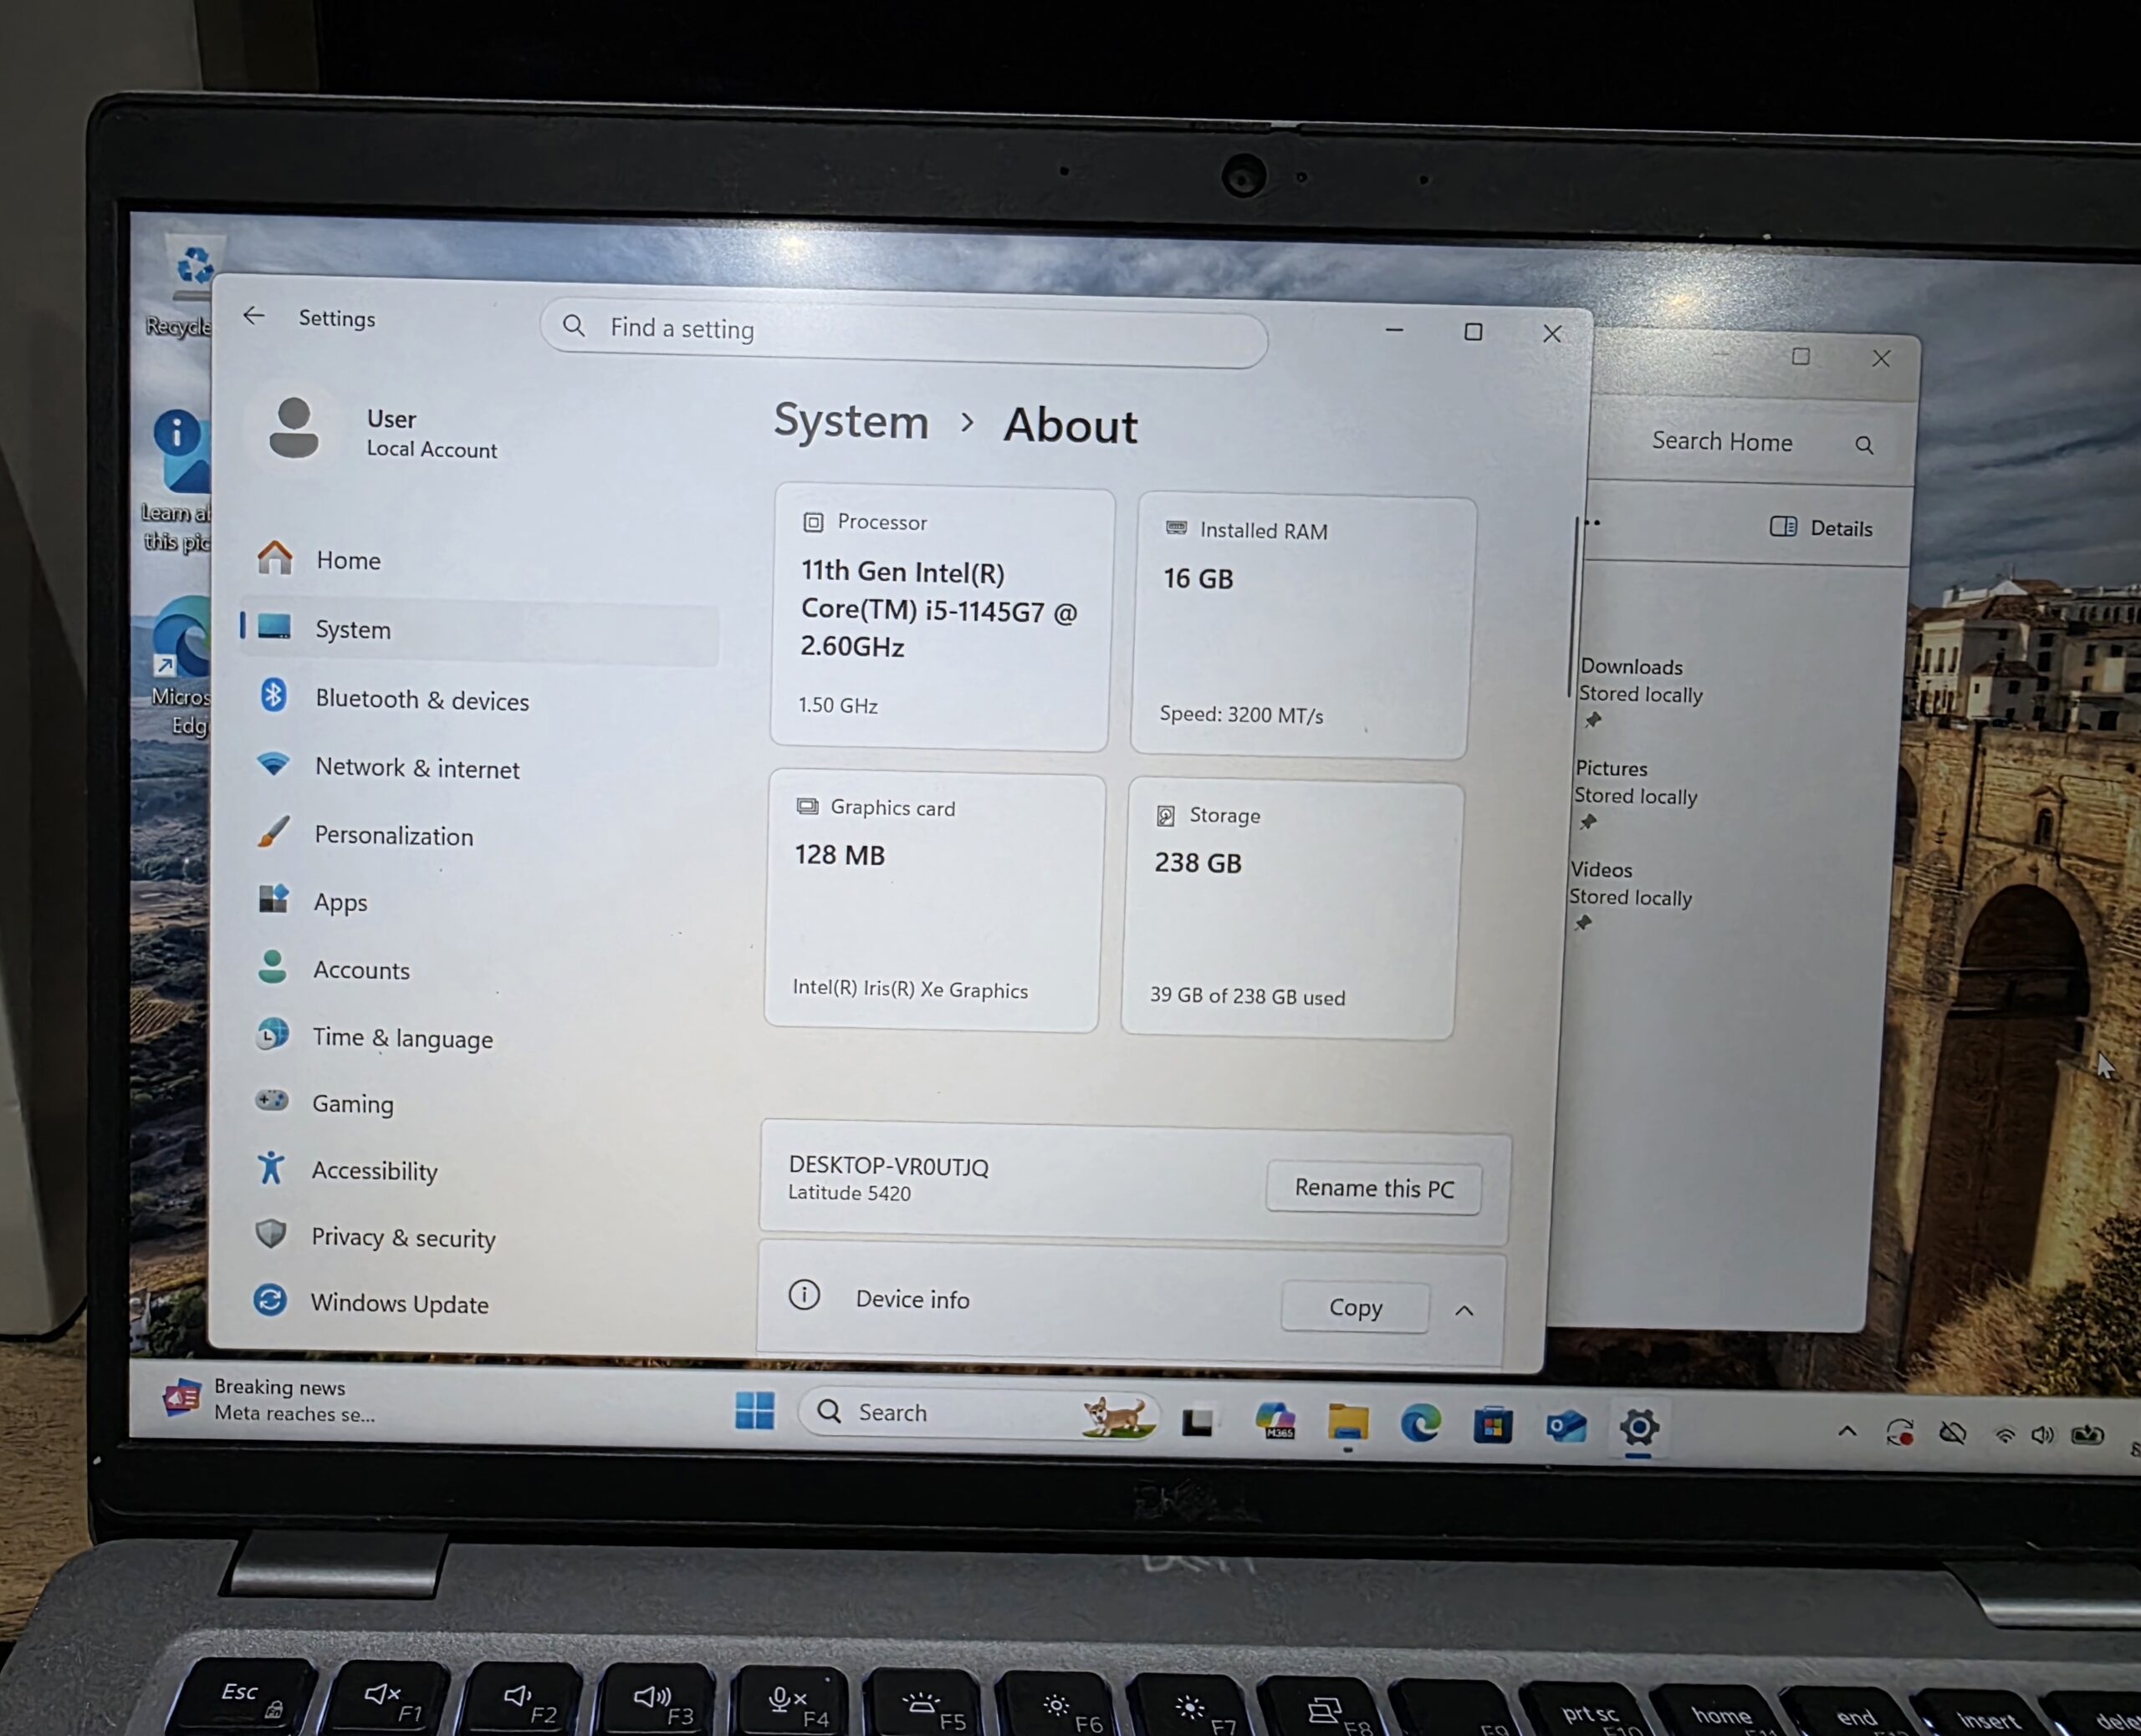
Task: Close the File Explorer window
Action: point(1881,358)
